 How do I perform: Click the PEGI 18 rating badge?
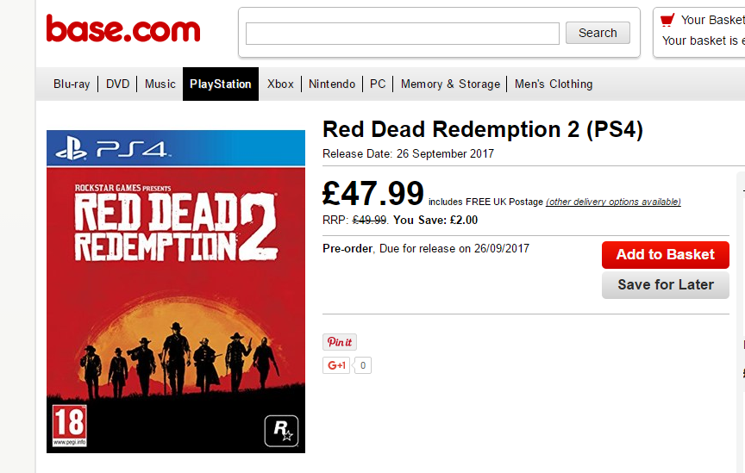point(68,426)
